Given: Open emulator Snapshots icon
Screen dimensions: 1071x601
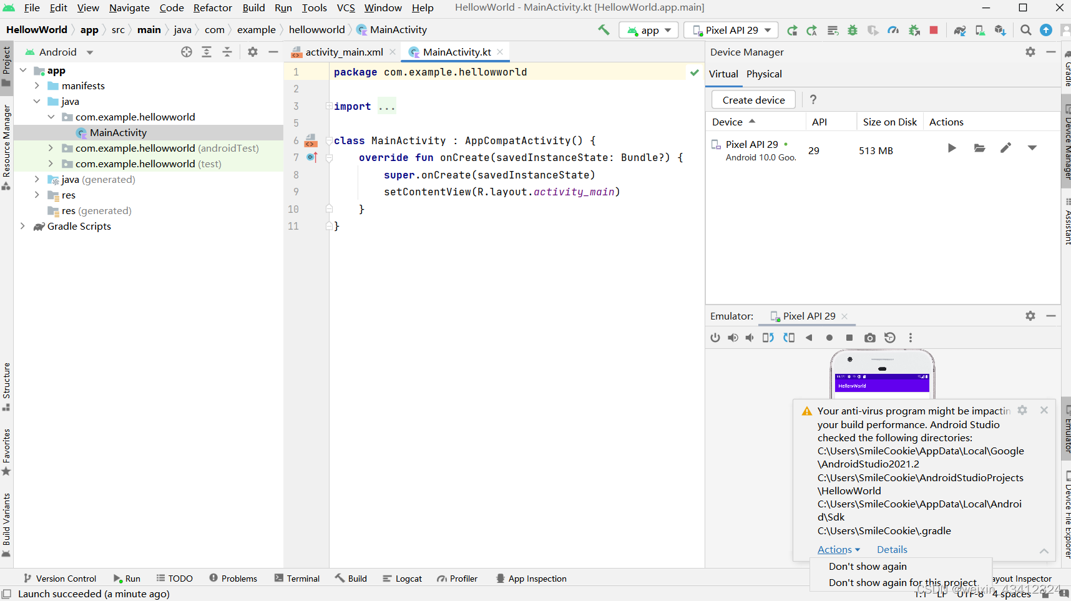Looking at the screenshot, I should pyautogui.click(x=890, y=338).
